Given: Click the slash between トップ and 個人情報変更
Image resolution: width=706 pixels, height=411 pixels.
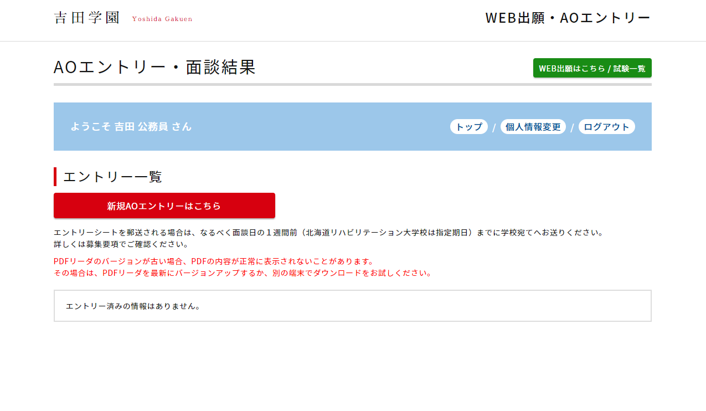Looking at the screenshot, I should (x=494, y=128).
